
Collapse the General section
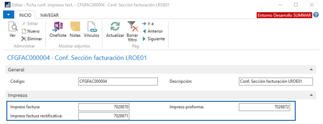tap(311, 70)
